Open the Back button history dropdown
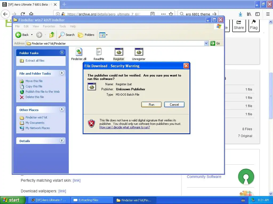Screen dimensions: 273x204 [32, 35]
